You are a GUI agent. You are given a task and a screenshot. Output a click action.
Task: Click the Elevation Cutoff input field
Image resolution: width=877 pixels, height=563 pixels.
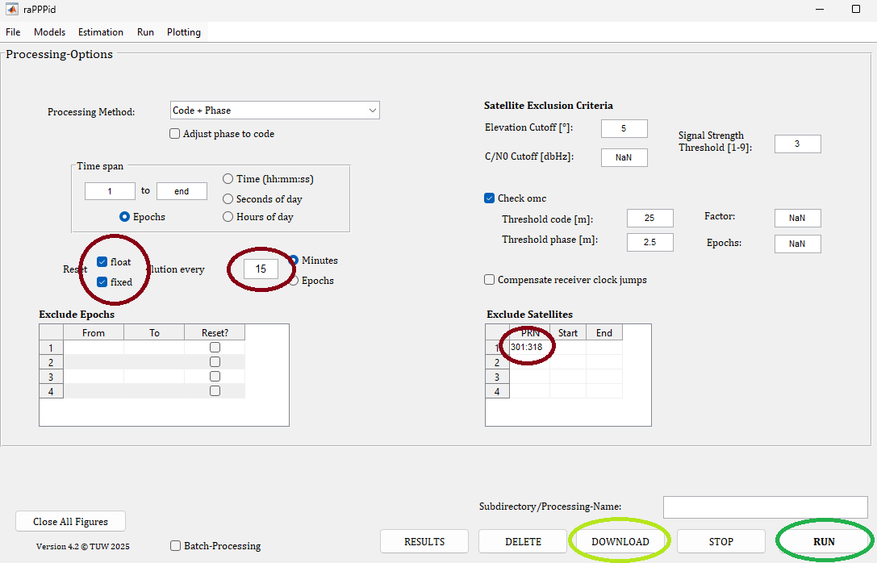click(x=624, y=128)
